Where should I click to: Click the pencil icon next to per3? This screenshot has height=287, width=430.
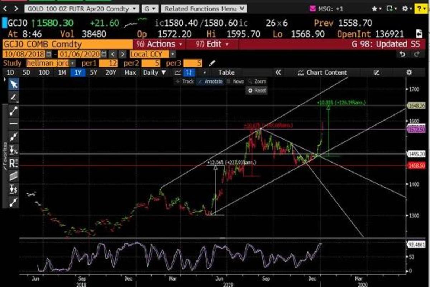coord(212,63)
